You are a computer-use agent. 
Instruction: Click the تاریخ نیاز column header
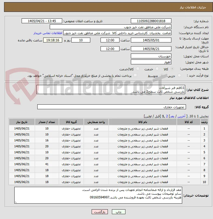point(22,122)
